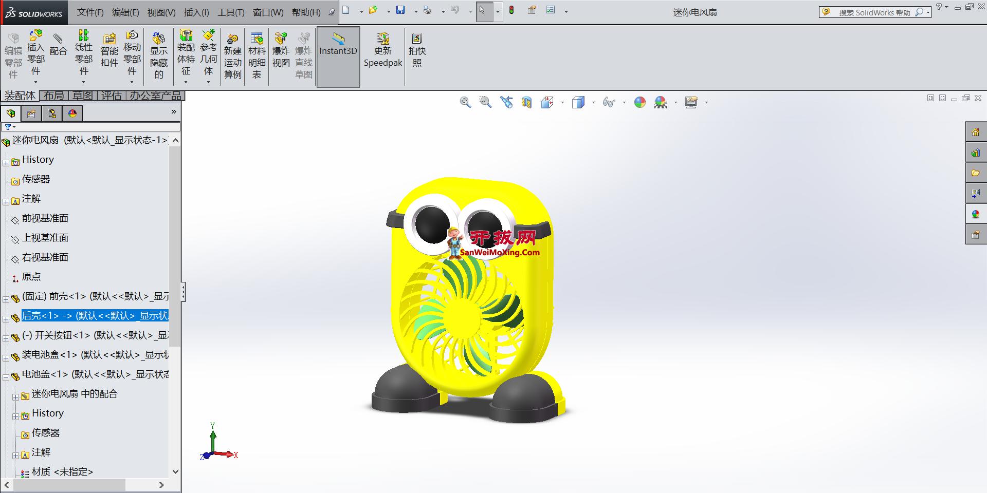Viewport: 987px width, 493px height.
Task: Switch to DisplayManager tab
Action: click(72, 113)
